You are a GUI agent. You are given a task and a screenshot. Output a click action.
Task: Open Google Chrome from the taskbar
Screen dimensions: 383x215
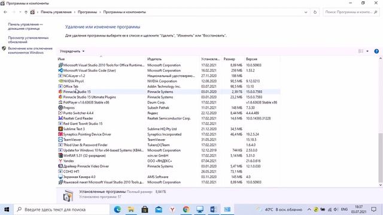[x=186, y=210]
